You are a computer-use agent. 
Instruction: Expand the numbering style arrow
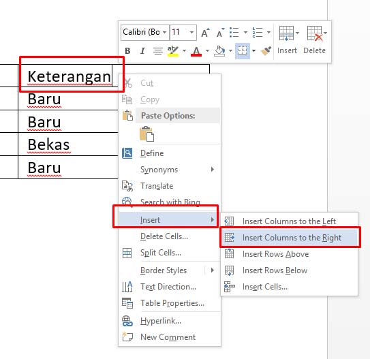click(268, 32)
